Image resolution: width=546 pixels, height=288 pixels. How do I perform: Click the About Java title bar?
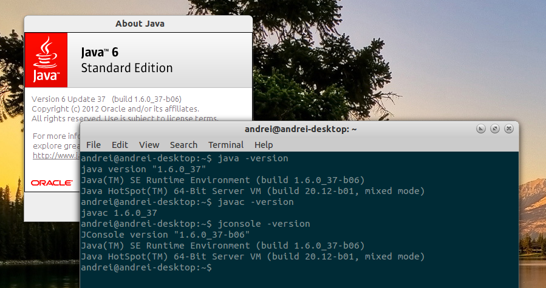[138, 24]
